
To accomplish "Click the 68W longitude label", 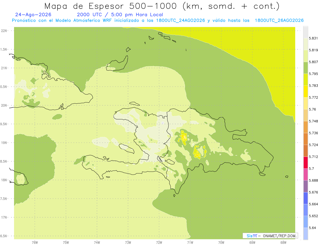I will tap(283, 243).
